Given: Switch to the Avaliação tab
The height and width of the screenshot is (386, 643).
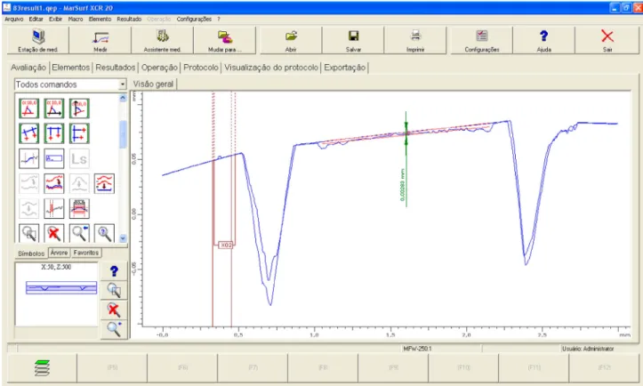Looking at the screenshot, I should tap(28, 68).
